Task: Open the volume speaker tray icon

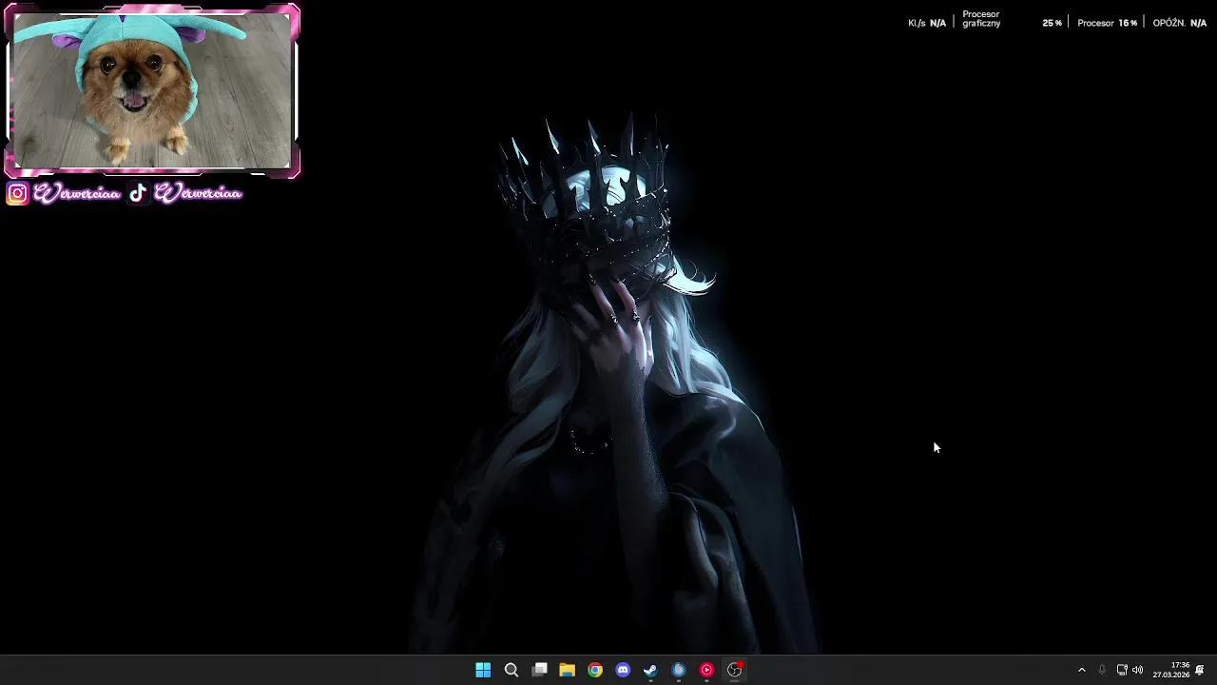Action: 1138,670
